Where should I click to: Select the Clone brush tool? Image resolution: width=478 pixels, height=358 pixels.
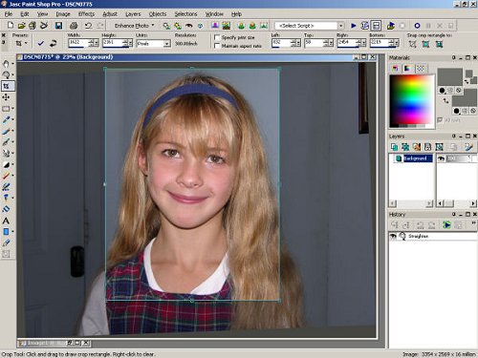click(x=6, y=142)
